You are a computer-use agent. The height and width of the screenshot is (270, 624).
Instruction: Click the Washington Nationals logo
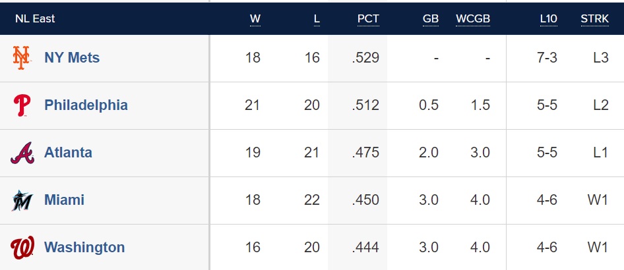(x=22, y=248)
